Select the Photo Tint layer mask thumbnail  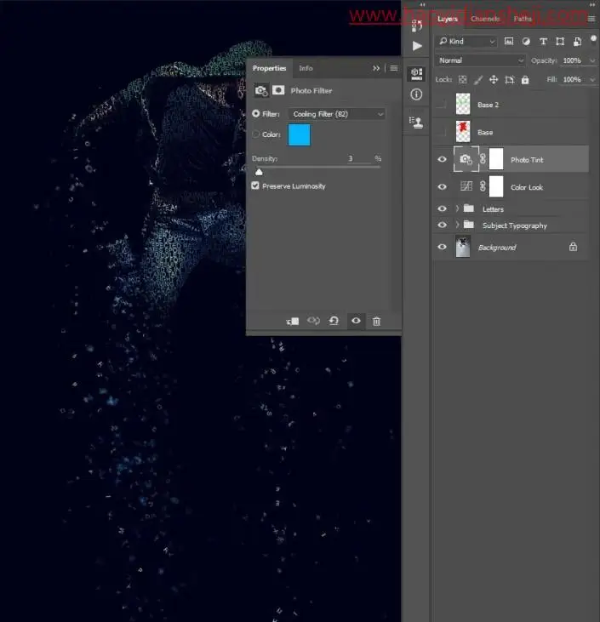pyautogui.click(x=496, y=158)
